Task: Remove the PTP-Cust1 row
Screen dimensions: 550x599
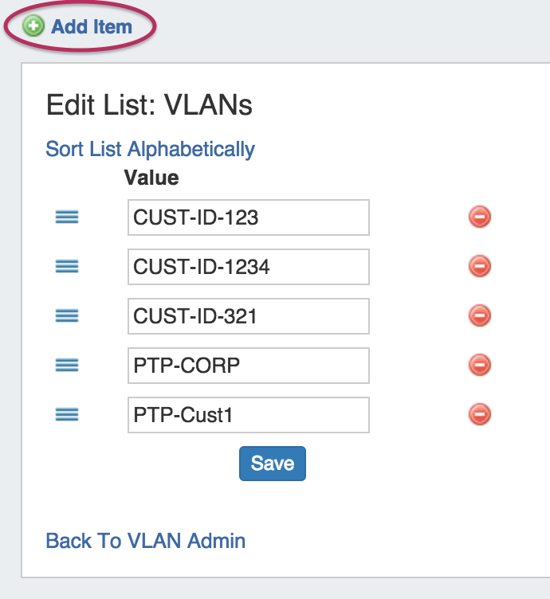Action: tap(479, 414)
